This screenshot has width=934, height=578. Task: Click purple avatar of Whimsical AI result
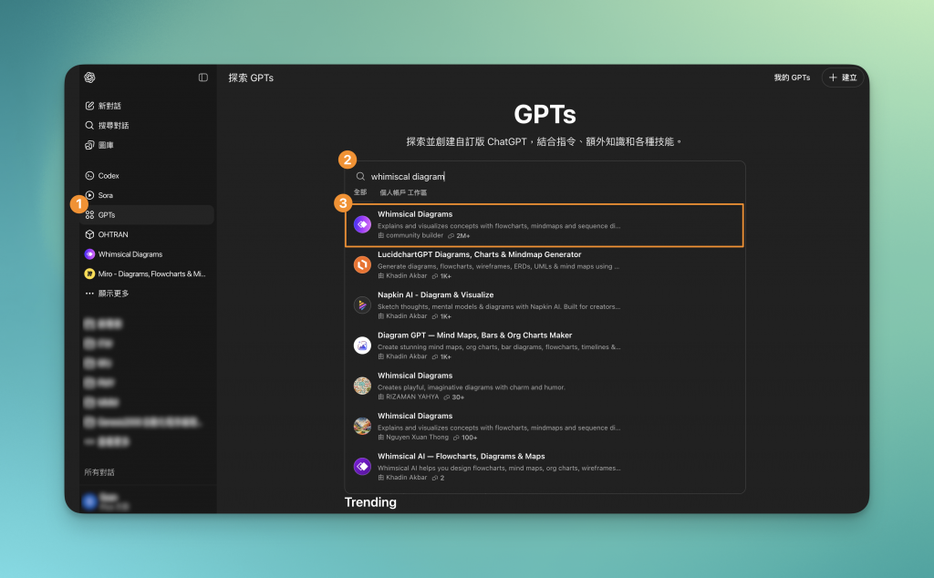[362, 467]
